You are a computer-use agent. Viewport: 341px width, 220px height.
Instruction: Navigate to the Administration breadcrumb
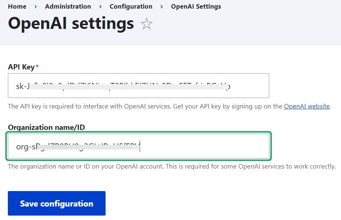[x=68, y=6]
